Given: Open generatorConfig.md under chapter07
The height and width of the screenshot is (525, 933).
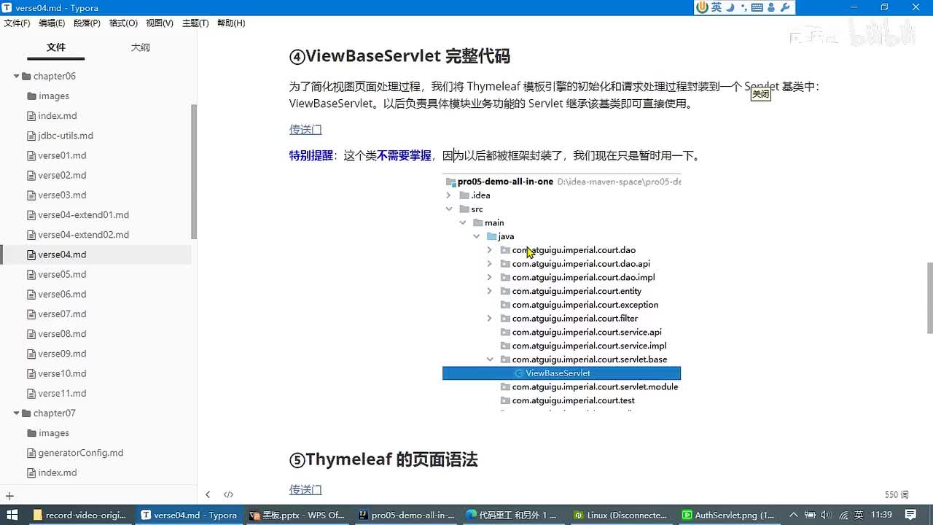Looking at the screenshot, I should [80, 453].
